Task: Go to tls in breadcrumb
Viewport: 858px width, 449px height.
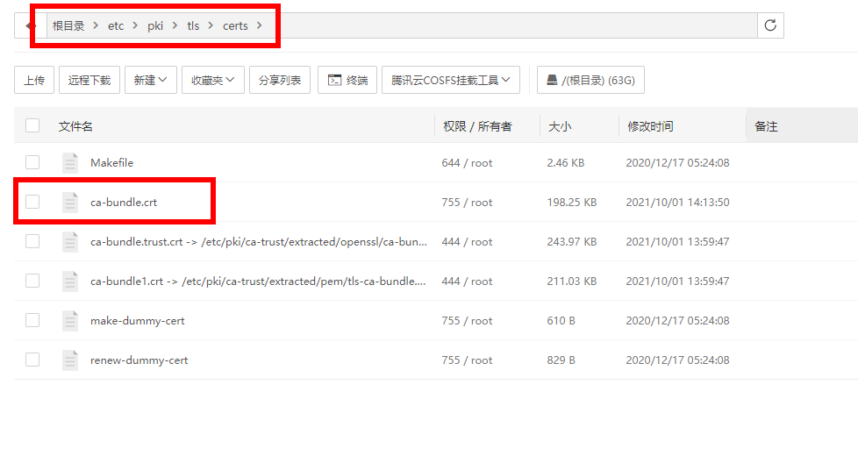Action: click(x=193, y=25)
